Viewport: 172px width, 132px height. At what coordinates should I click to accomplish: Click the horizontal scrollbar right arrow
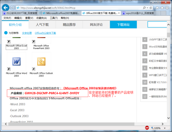(x=163, y=124)
